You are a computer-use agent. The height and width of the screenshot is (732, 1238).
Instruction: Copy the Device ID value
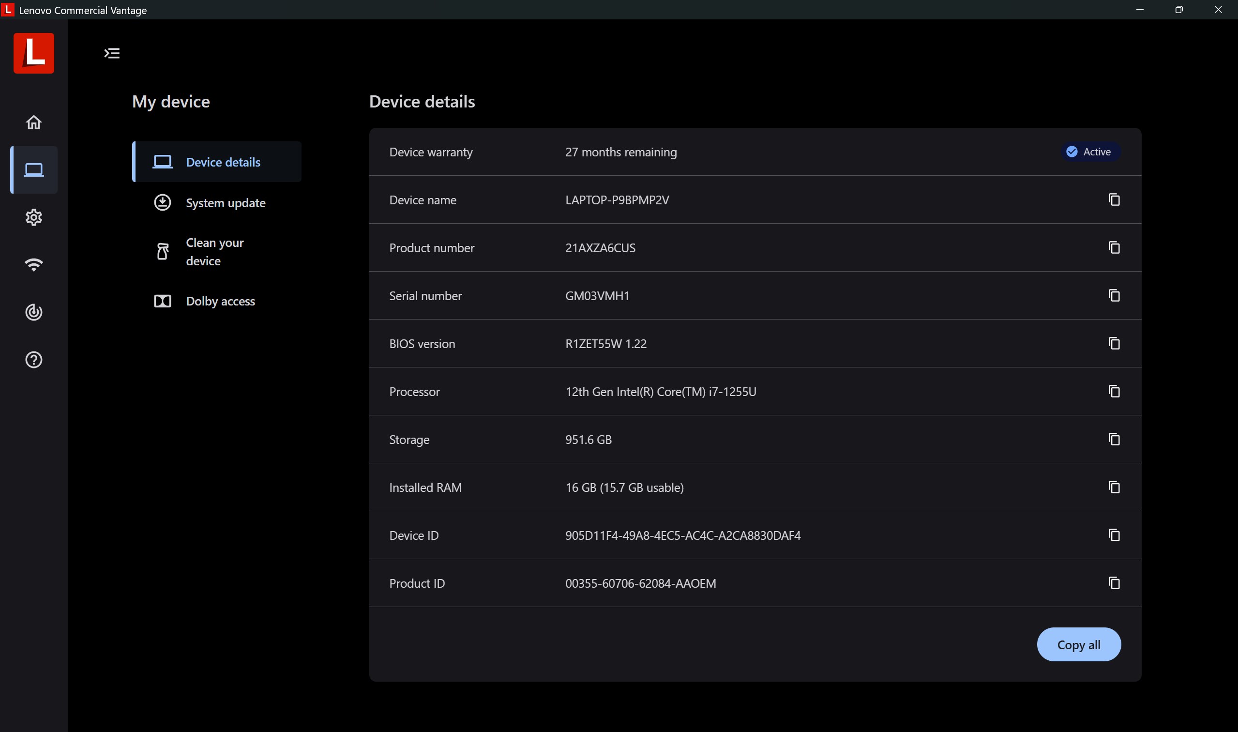1114,535
